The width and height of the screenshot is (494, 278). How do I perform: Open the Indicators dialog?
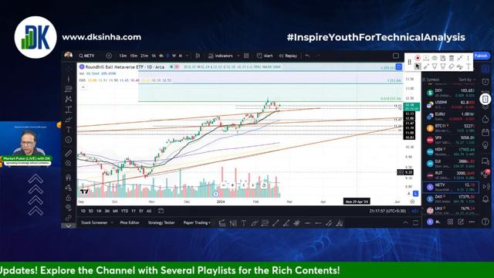221,56
